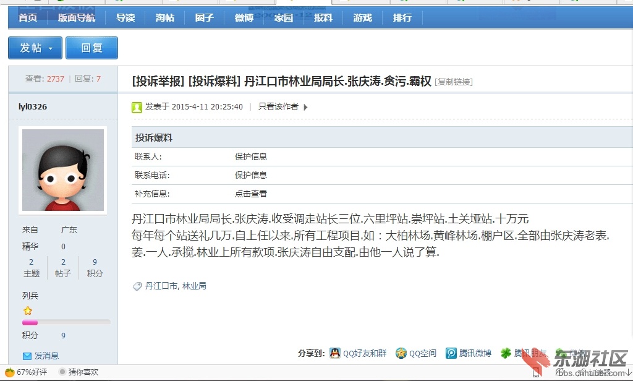
Task: Click 查看: 2737 view count text
Action: (x=45, y=79)
